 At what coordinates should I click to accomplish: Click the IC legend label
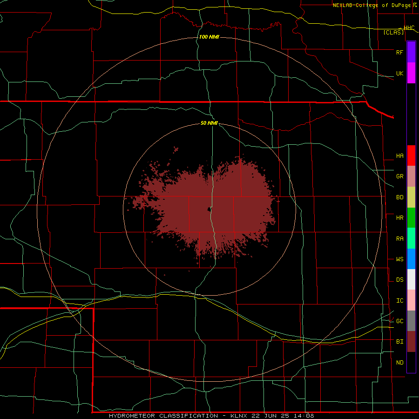coord(399,301)
